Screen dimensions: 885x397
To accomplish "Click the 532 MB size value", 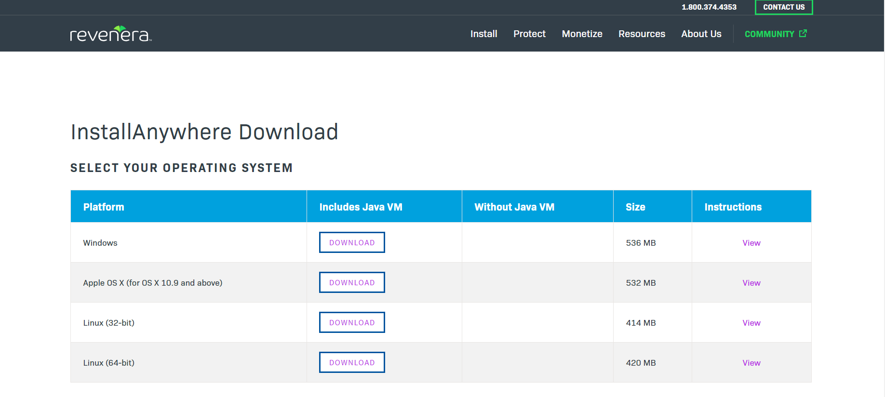I will [641, 283].
